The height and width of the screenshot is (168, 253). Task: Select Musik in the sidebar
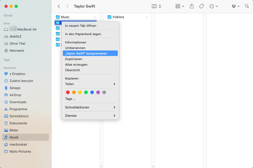pyautogui.click(x=25, y=137)
